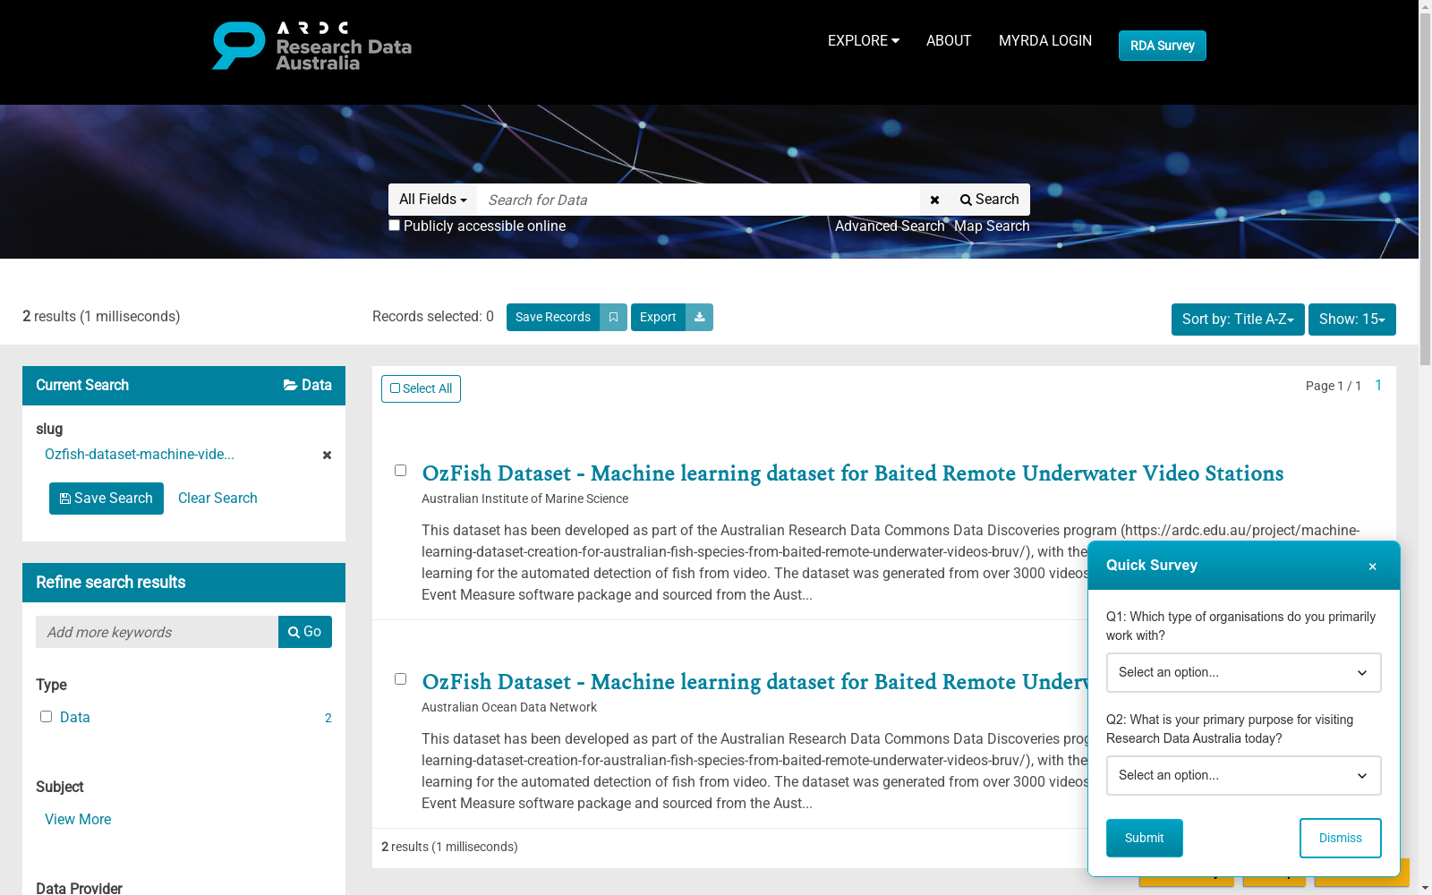Open the Australian Institute of Marine Science OzFish Dataset title
Screen dimensions: 1432x895
coord(853,473)
